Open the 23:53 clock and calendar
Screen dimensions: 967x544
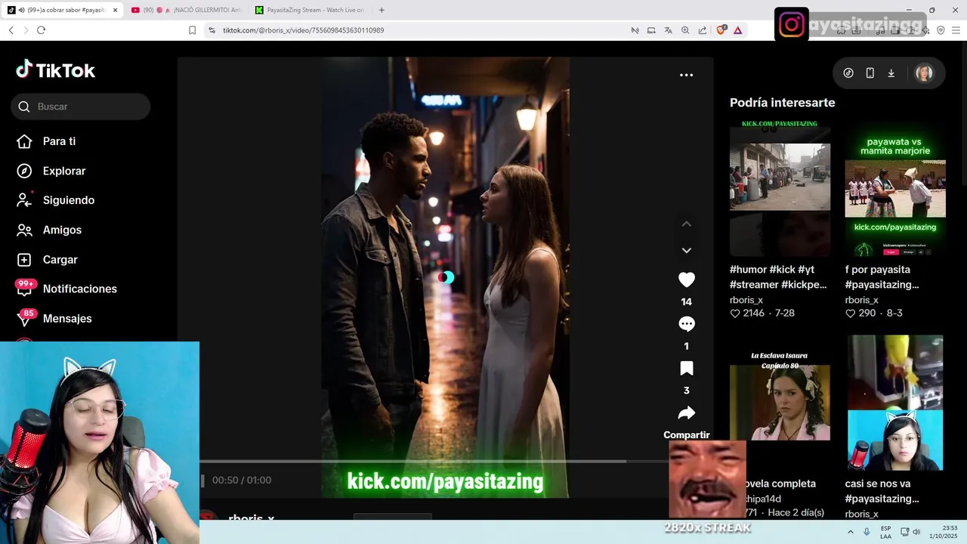944,532
